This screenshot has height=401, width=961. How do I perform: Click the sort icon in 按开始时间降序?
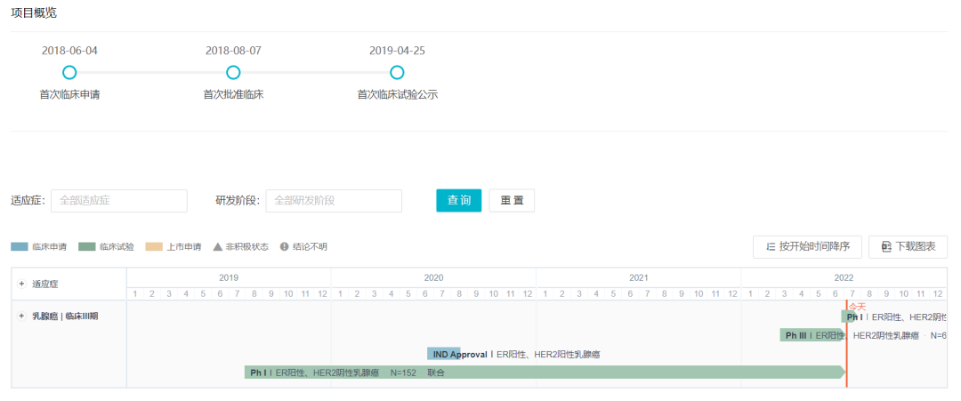(x=771, y=246)
